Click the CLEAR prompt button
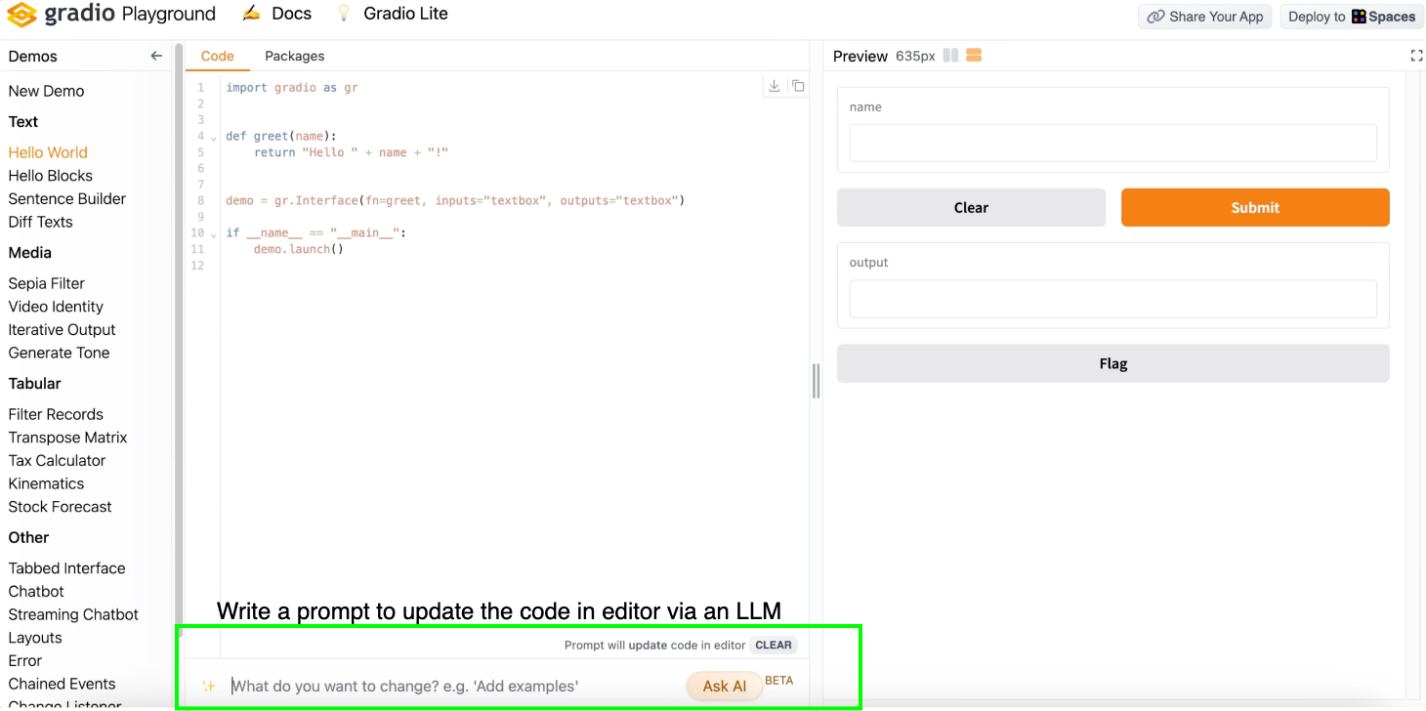Image resolution: width=1426 pixels, height=711 pixels. [774, 645]
